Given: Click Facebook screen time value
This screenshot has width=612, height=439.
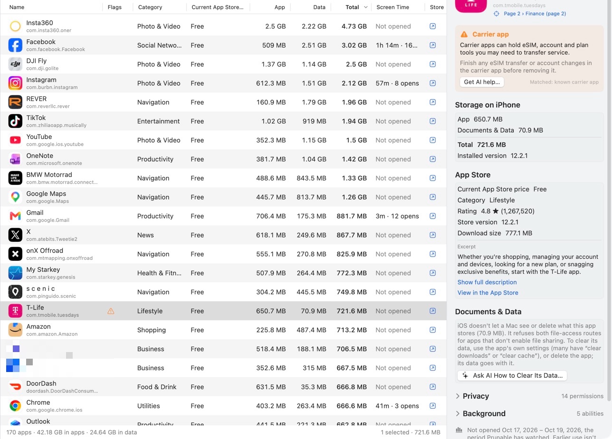Looking at the screenshot, I should click(x=397, y=45).
